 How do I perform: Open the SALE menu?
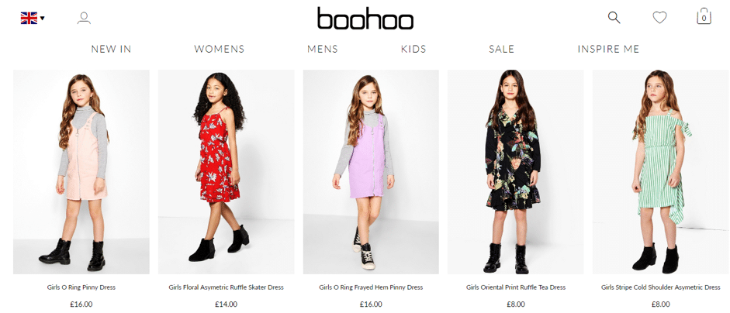[501, 49]
